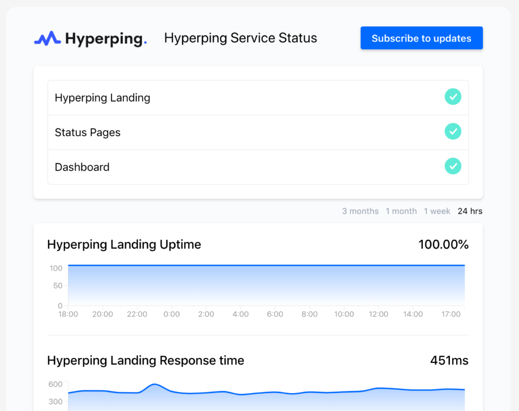Open the Status Pages service row
The image size is (519, 411).
click(x=88, y=132)
